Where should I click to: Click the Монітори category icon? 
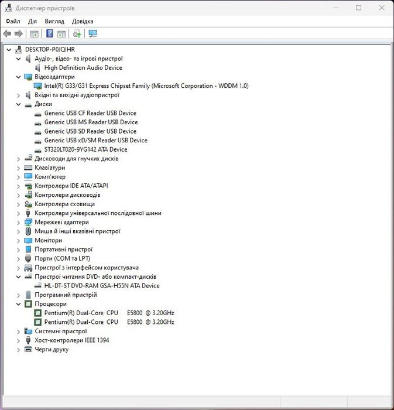(28, 240)
